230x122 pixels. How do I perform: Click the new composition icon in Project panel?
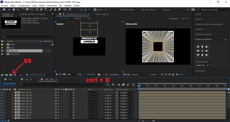tap(11, 75)
